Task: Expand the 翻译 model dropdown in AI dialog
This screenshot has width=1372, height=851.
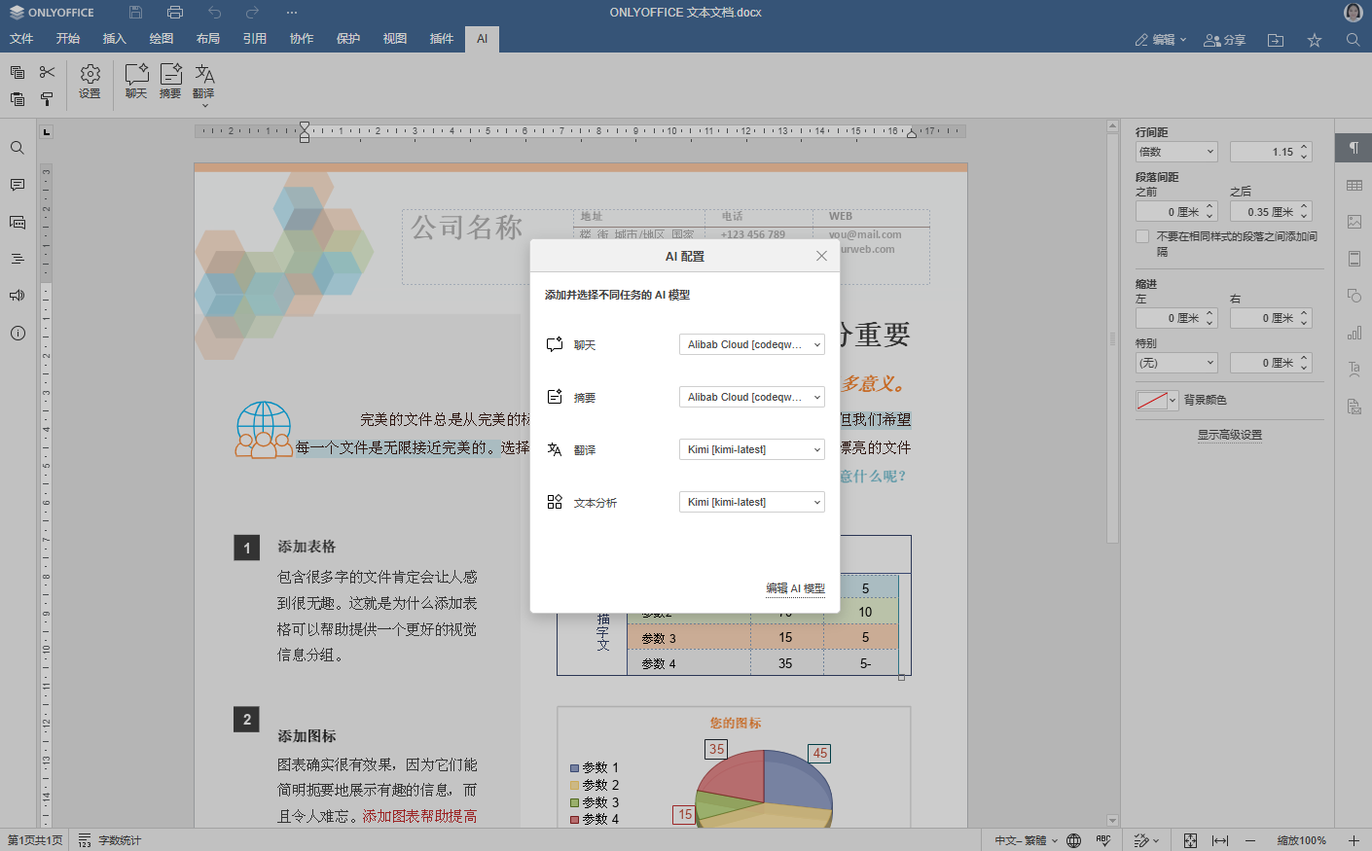Action: pyautogui.click(x=751, y=449)
